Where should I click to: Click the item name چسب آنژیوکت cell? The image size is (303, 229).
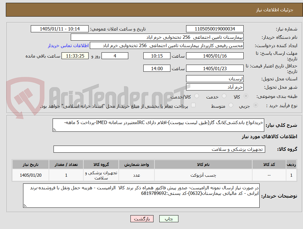pyautogui.click(x=203, y=175)
